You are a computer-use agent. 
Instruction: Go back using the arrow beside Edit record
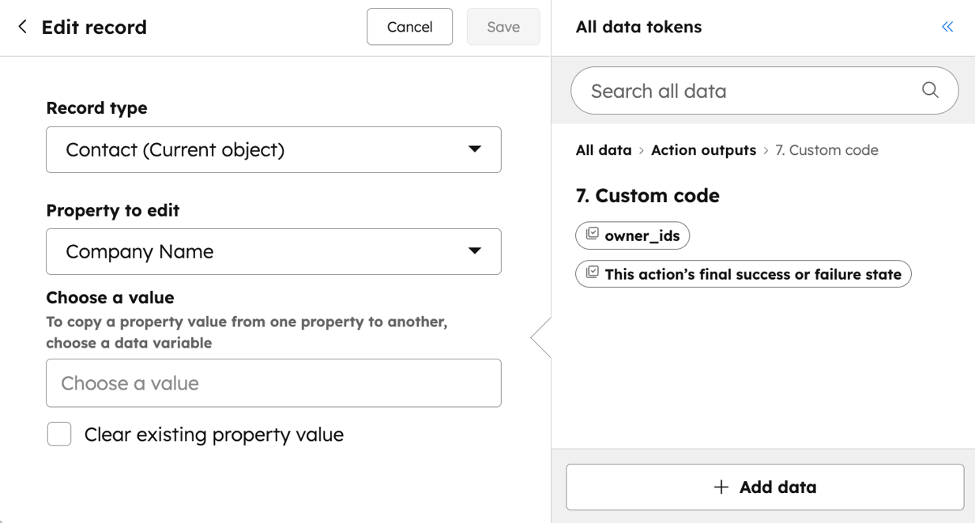tap(22, 27)
